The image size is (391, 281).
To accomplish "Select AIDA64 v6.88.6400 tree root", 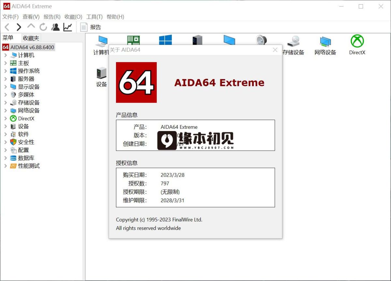I will (28, 47).
